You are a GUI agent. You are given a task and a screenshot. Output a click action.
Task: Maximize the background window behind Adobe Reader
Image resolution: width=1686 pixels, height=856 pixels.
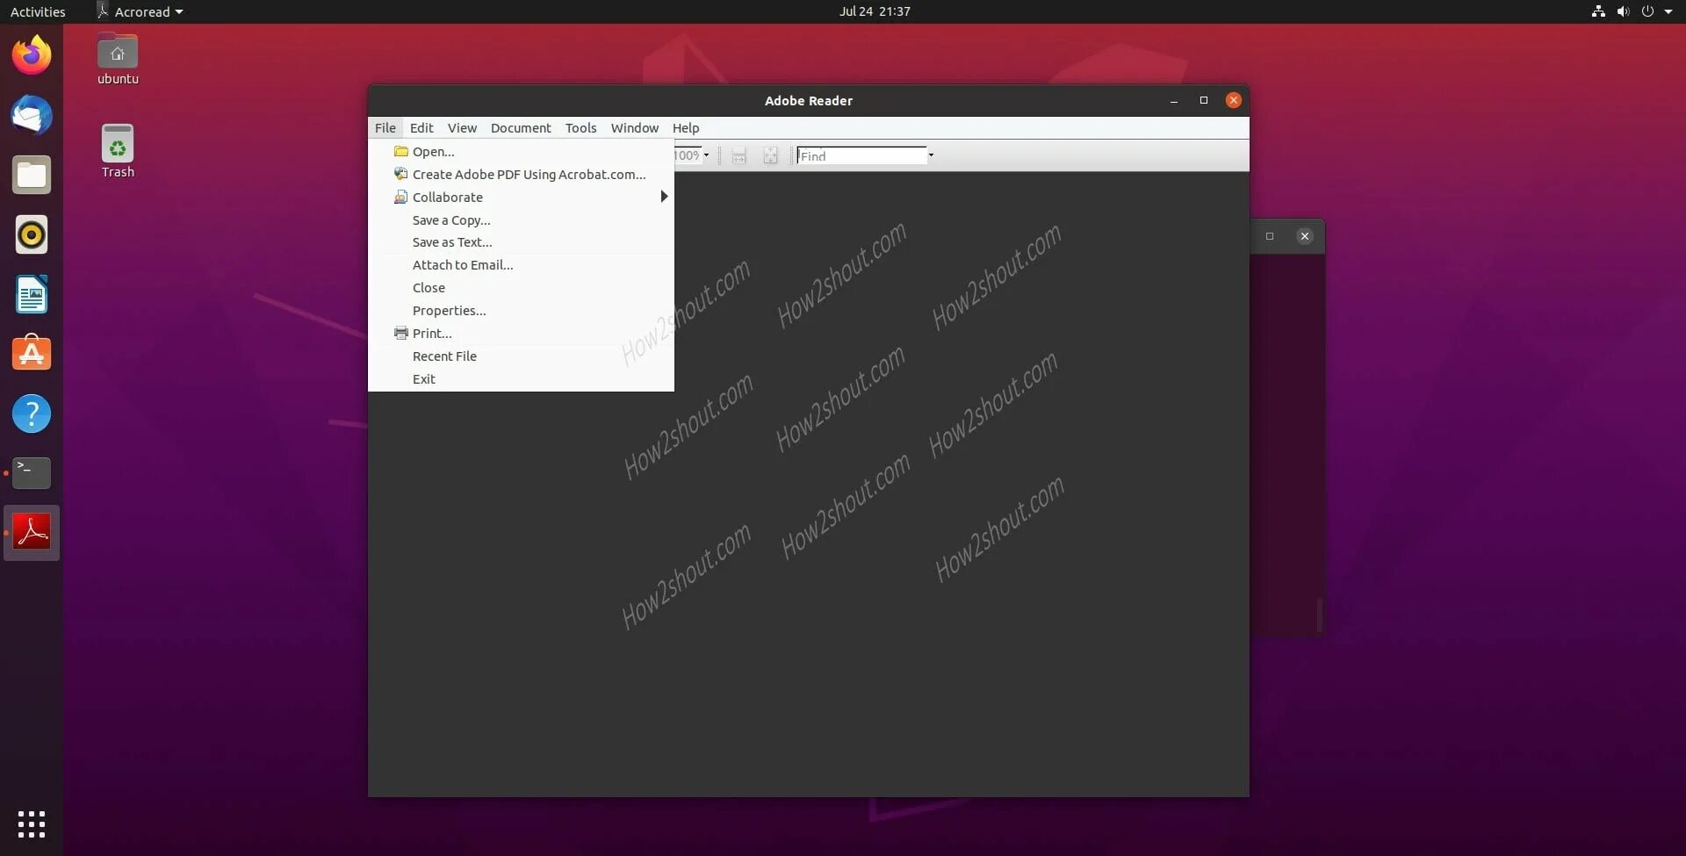coord(1270,236)
